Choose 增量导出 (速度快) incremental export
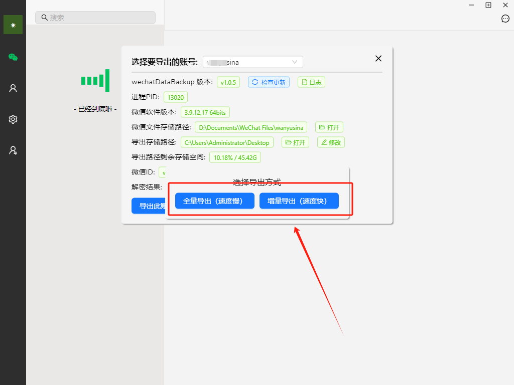 (299, 201)
